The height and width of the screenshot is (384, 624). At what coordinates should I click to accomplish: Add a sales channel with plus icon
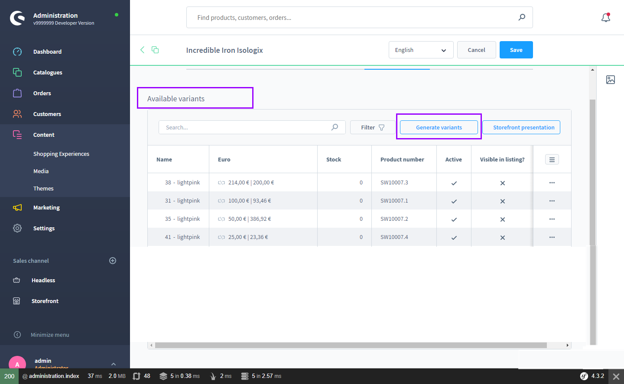113,261
